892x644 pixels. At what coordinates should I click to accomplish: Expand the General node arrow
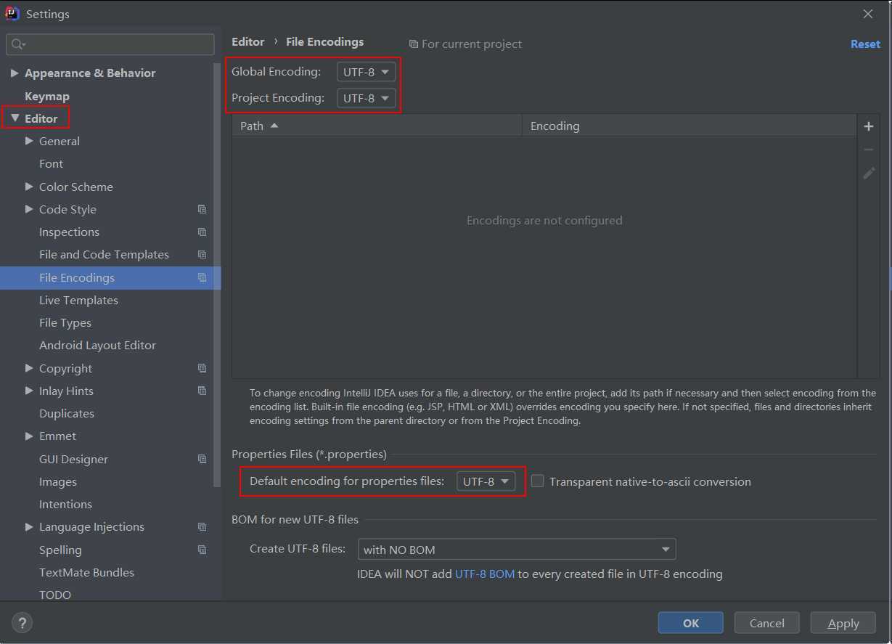pos(29,141)
